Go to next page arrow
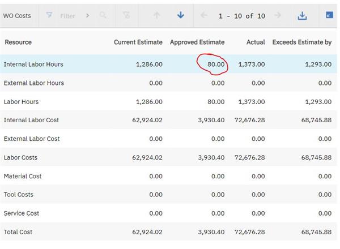Image resolution: width=340 pixels, height=249 pixels. point(278,15)
